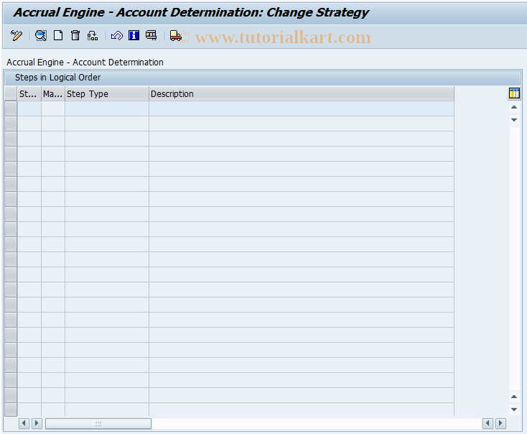
Task: Select the 'Step Type' column header
Action: pos(107,94)
